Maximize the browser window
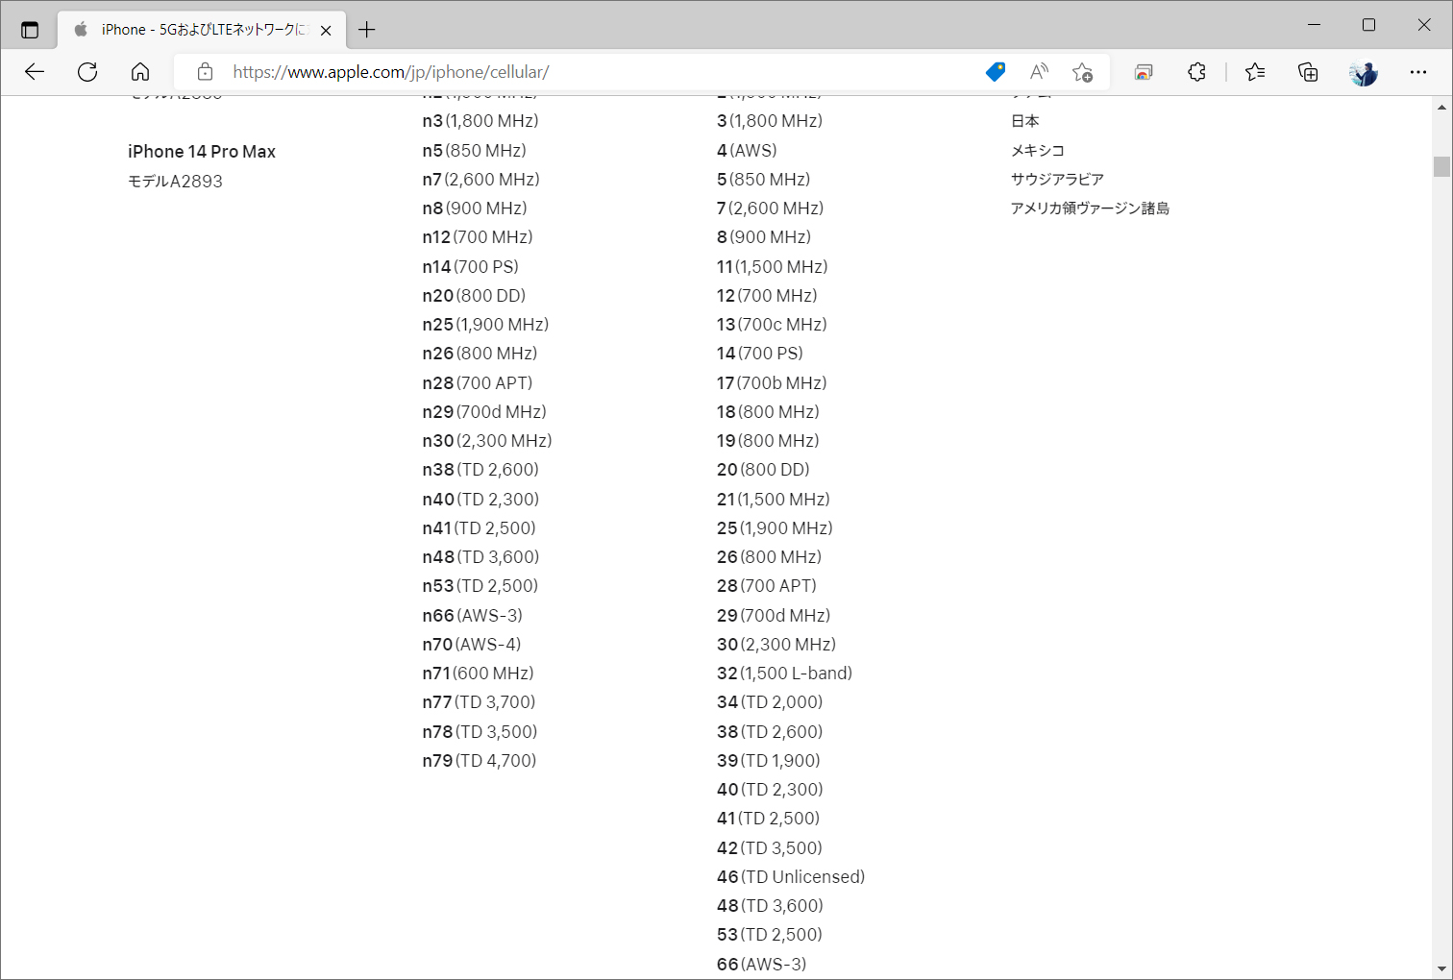1453x980 pixels. pyautogui.click(x=1369, y=25)
